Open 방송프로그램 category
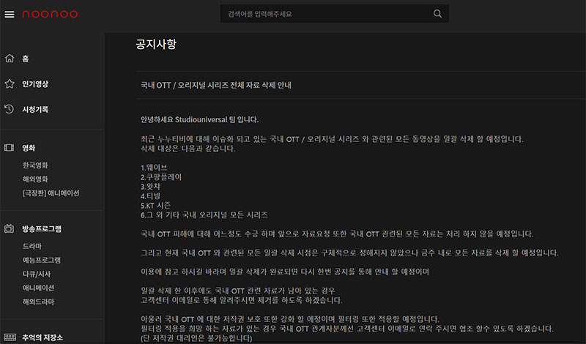This screenshot has height=344, width=586. [42, 229]
